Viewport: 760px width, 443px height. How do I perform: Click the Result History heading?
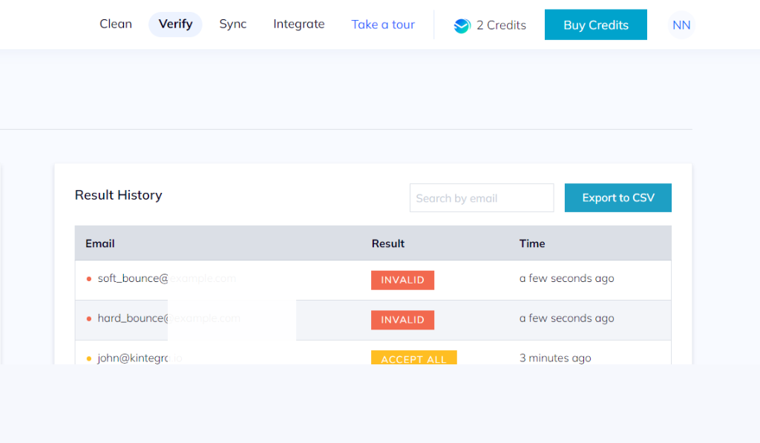pyautogui.click(x=118, y=195)
